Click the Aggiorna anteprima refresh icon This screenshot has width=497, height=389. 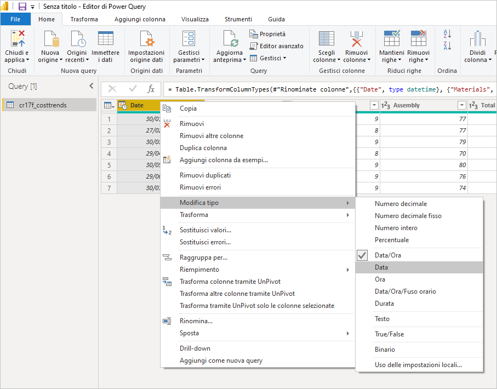pyautogui.click(x=230, y=38)
